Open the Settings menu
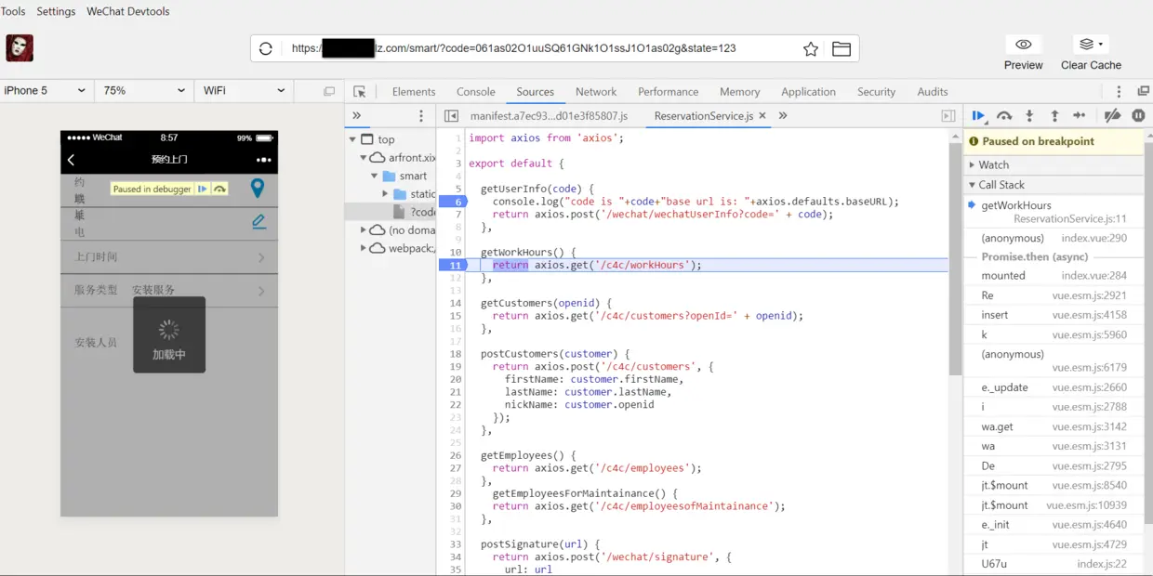1153x576 pixels. [x=56, y=11]
